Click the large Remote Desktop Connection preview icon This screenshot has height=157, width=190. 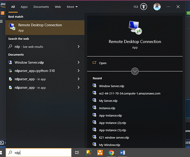135,28
